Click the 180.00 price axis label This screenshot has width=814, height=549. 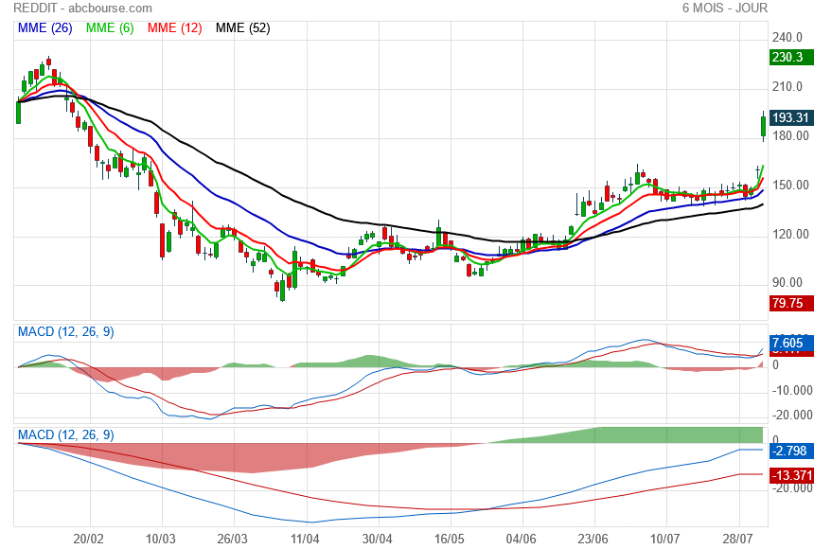[790, 136]
